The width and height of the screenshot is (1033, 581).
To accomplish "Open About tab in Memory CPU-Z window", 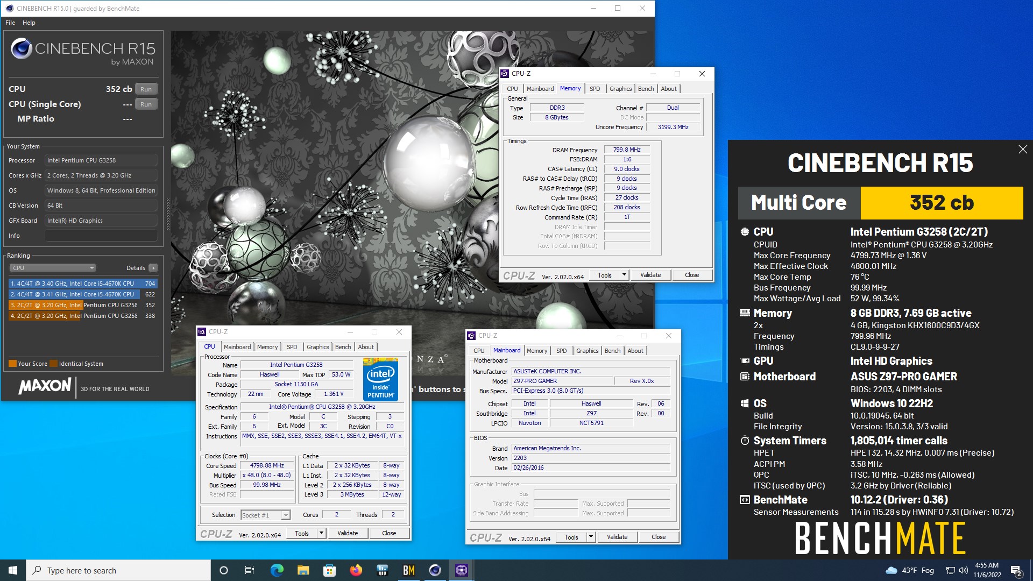I will pyautogui.click(x=669, y=89).
